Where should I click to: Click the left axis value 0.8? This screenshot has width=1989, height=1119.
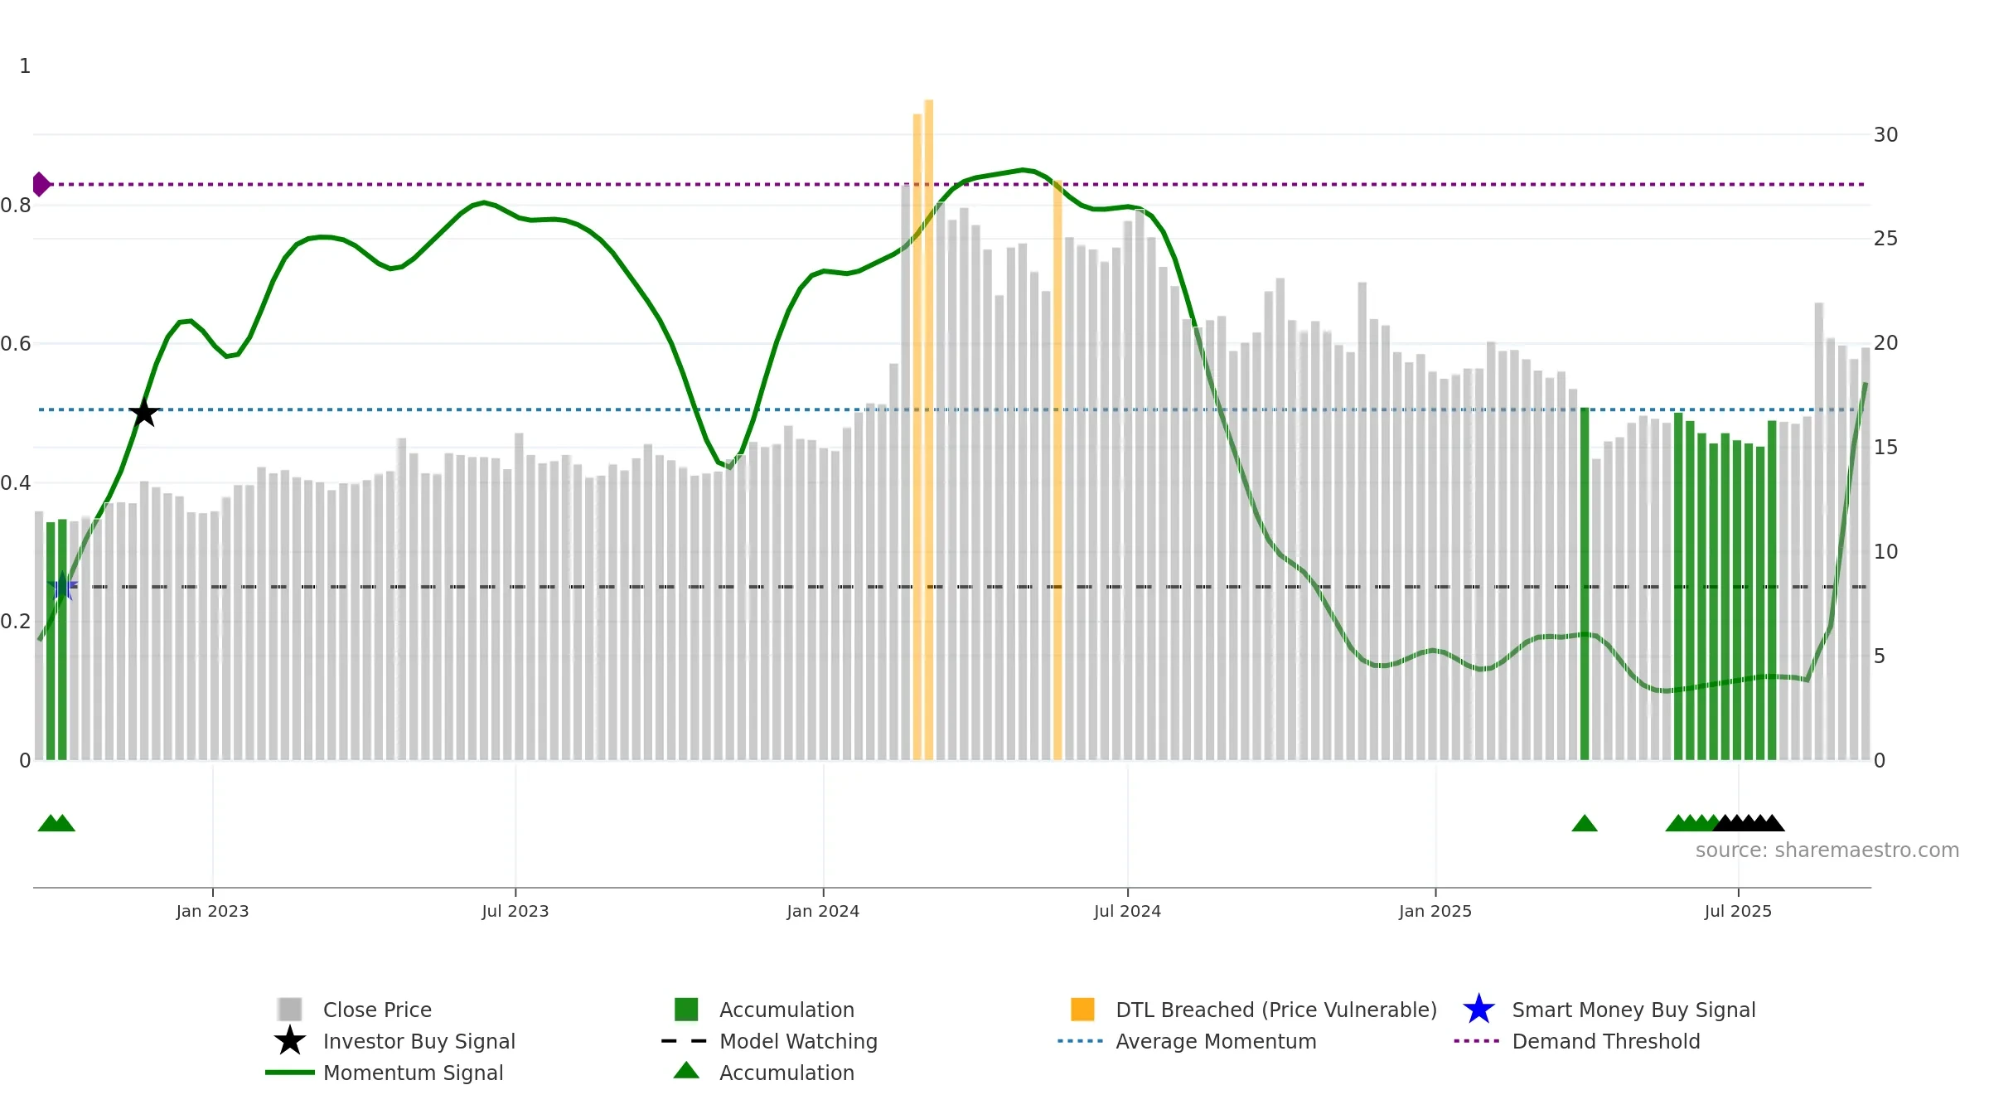coord(16,206)
